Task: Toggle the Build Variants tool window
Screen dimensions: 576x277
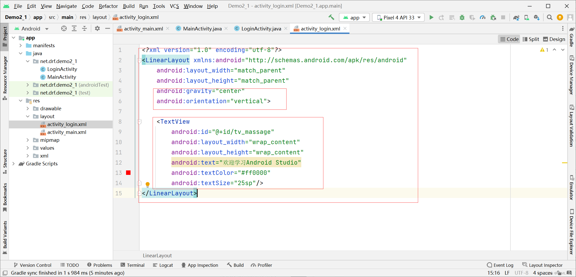Action: click(5, 237)
